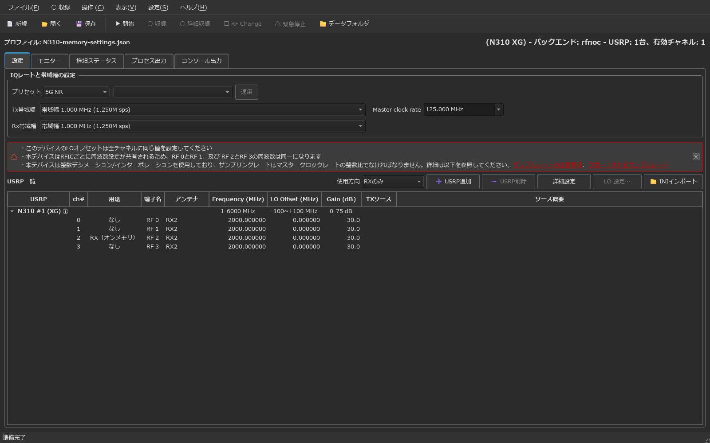This screenshot has width=710, height=443.
Task: Open the 使用方向 RXのみ dropdown
Action: [x=393, y=182]
